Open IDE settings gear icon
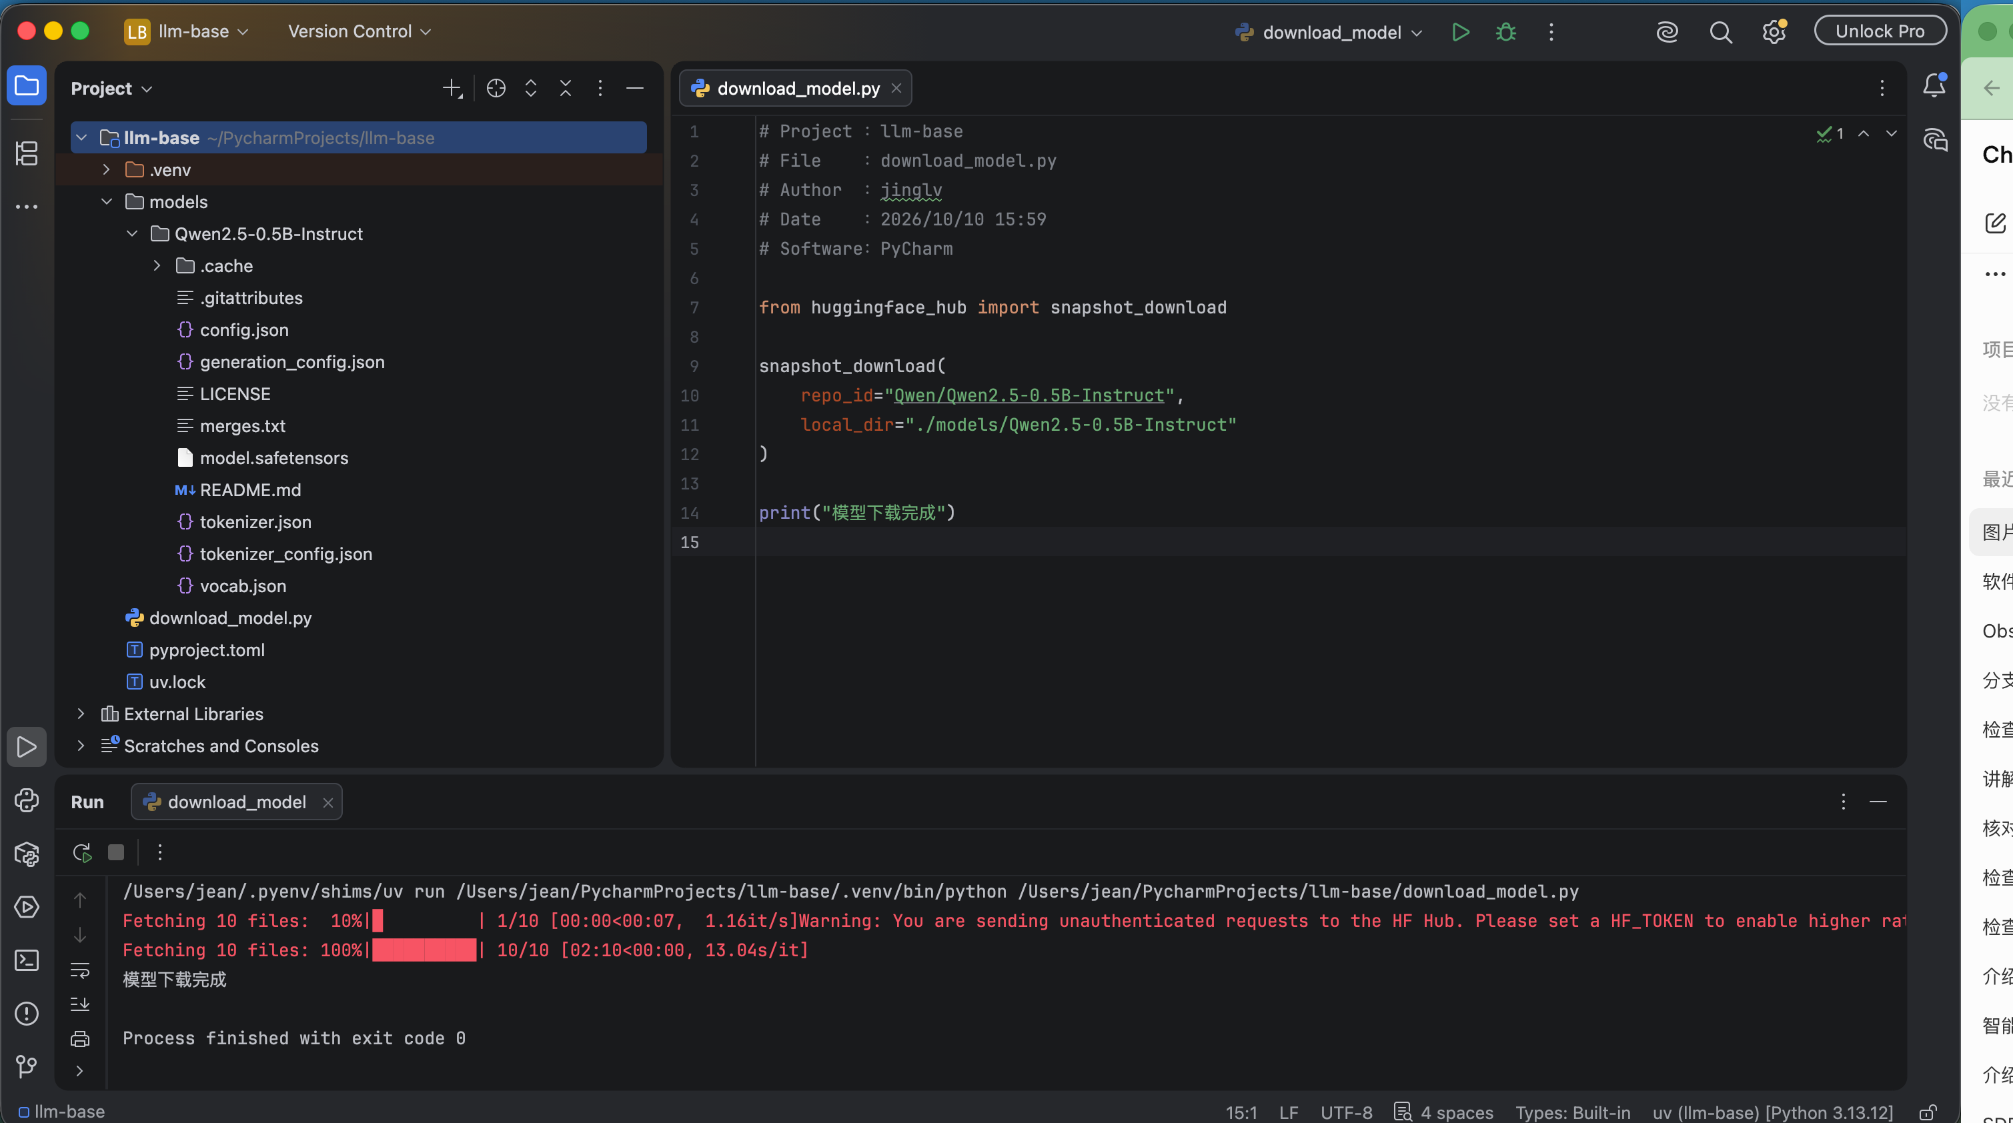The height and width of the screenshot is (1123, 2013). (x=1773, y=32)
